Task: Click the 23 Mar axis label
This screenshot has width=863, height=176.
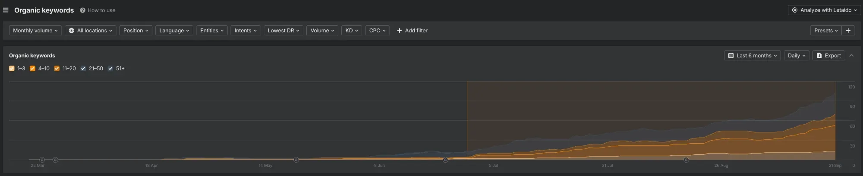Action: click(x=38, y=166)
